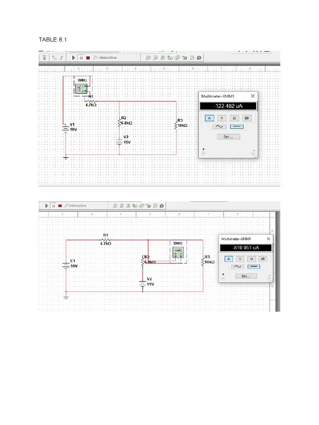Click negative terminal of bottom multimeter
Screen dimensions: 319x425
269,278
